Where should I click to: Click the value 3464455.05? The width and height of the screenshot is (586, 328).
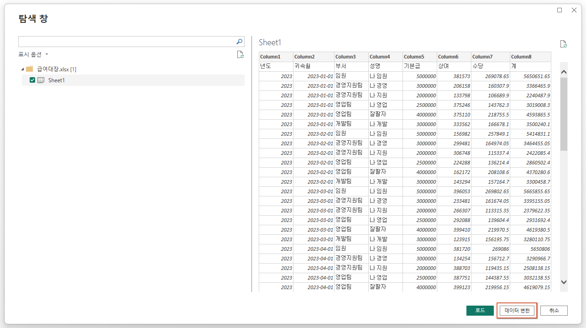[x=536, y=143]
